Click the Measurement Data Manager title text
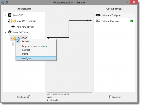Viewport: 141px width, 106px height. pos(69,3)
